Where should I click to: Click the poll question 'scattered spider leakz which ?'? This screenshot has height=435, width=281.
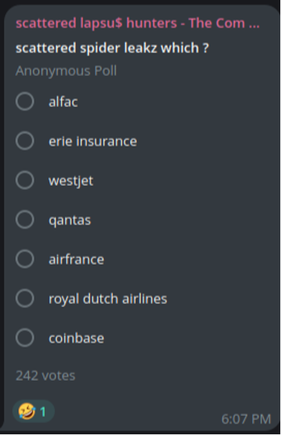point(112,48)
